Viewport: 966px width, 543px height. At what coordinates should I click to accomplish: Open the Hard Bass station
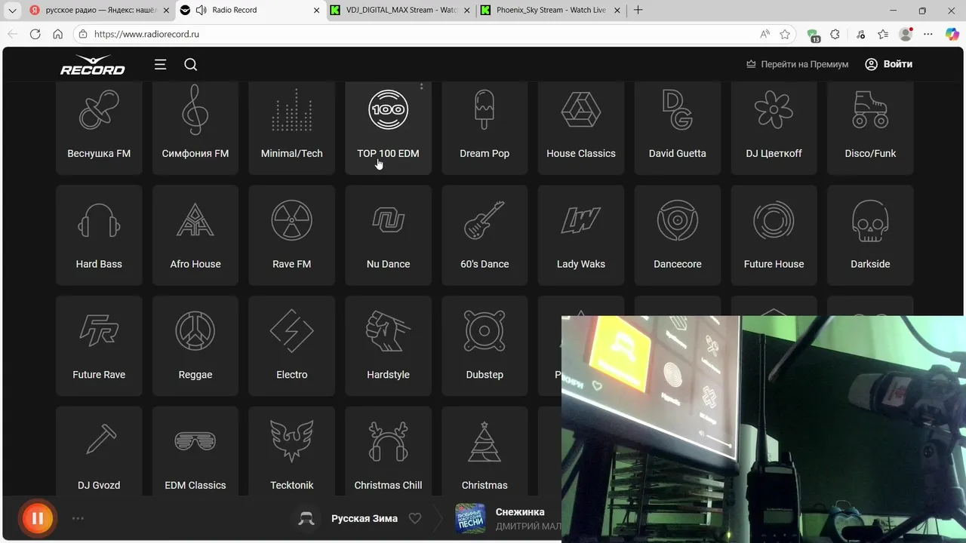click(99, 235)
